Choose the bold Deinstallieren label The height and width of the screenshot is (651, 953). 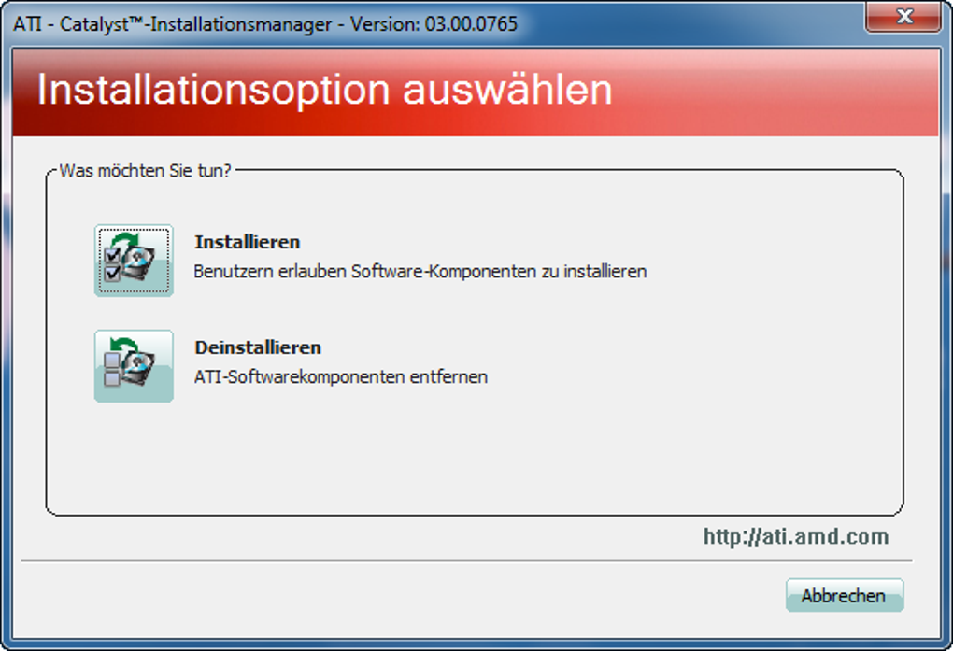click(x=258, y=347)
